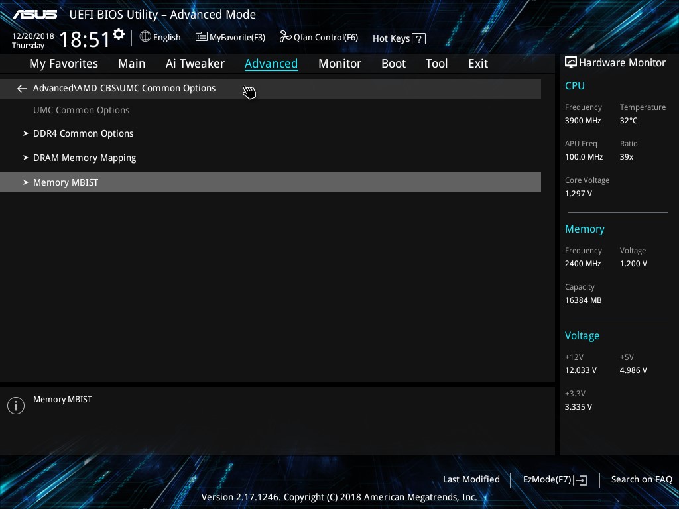The height and width of the screenshot is (509, 679).
Task: Switch to the Main tab
Action: tap(132, 64)
